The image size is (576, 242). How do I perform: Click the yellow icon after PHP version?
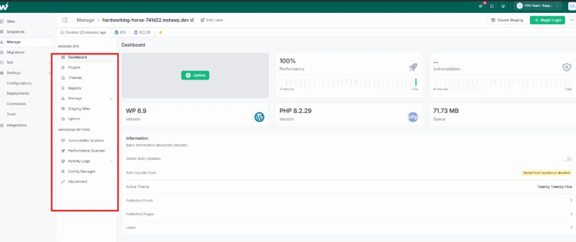pyautogui.click(x=160, y=32)
